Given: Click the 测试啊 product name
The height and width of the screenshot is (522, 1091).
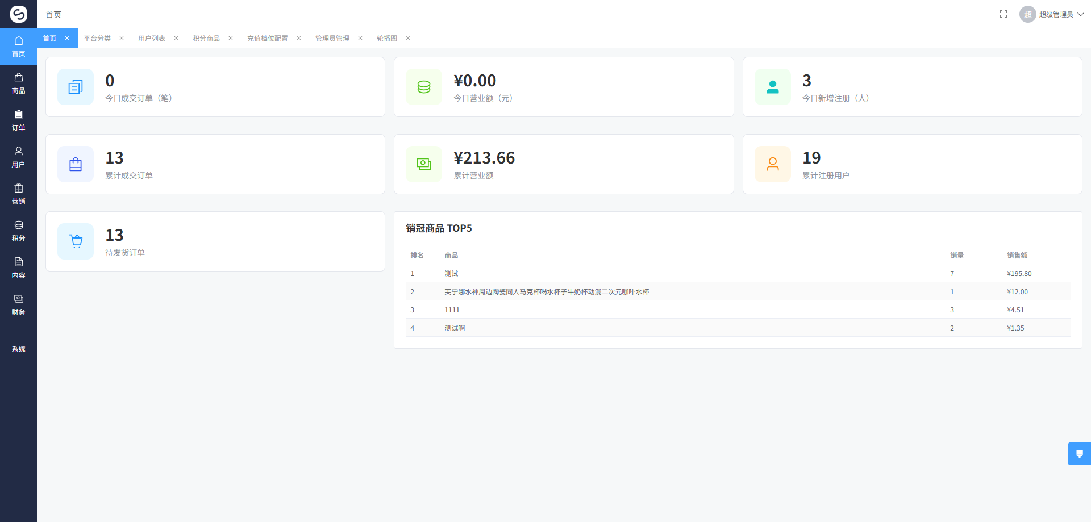Looking at the screenshot, I should [x=455, y=328].
